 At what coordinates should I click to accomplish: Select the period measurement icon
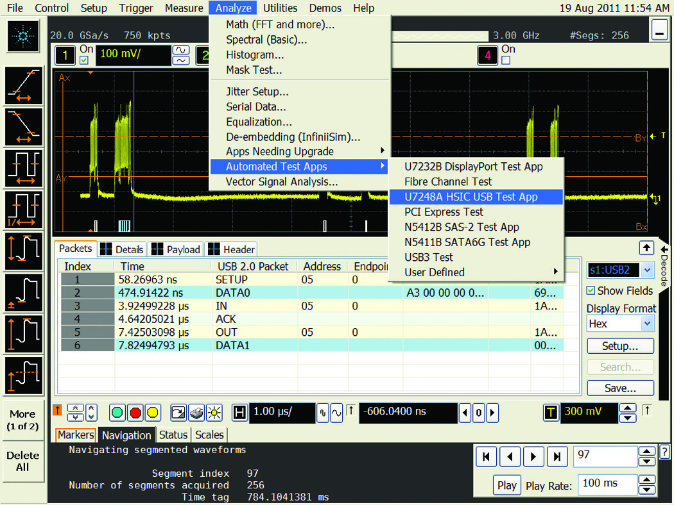click(x=24, y=168)
